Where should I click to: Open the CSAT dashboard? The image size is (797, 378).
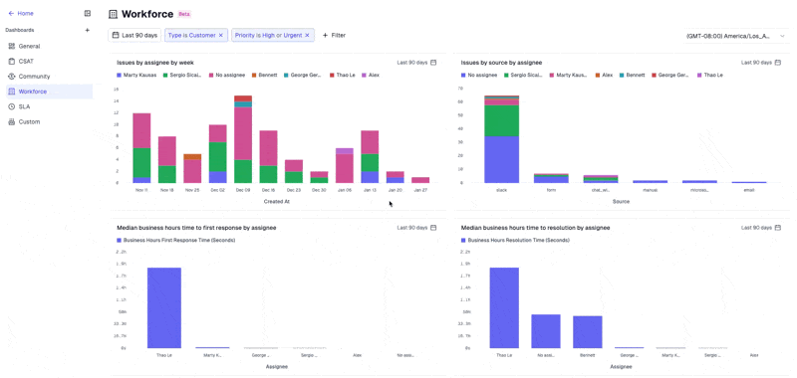pyautogui.click(x=49, y=62)
